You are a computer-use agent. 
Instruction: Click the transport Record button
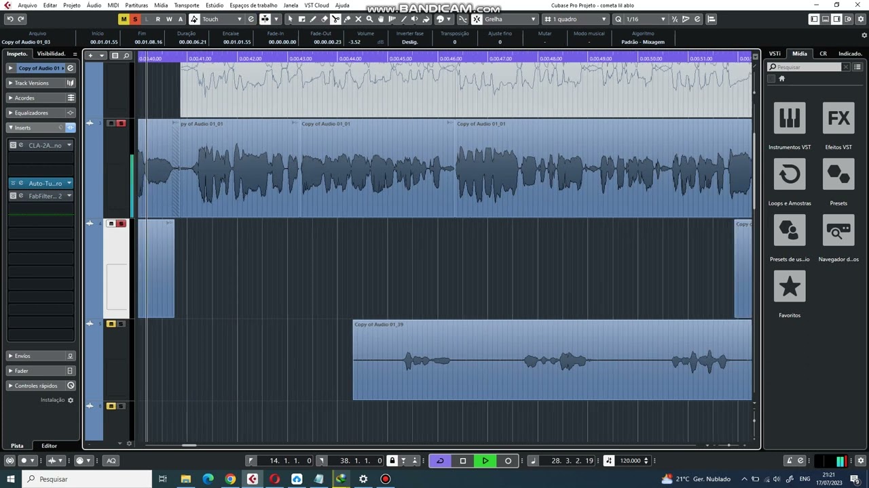508,461
